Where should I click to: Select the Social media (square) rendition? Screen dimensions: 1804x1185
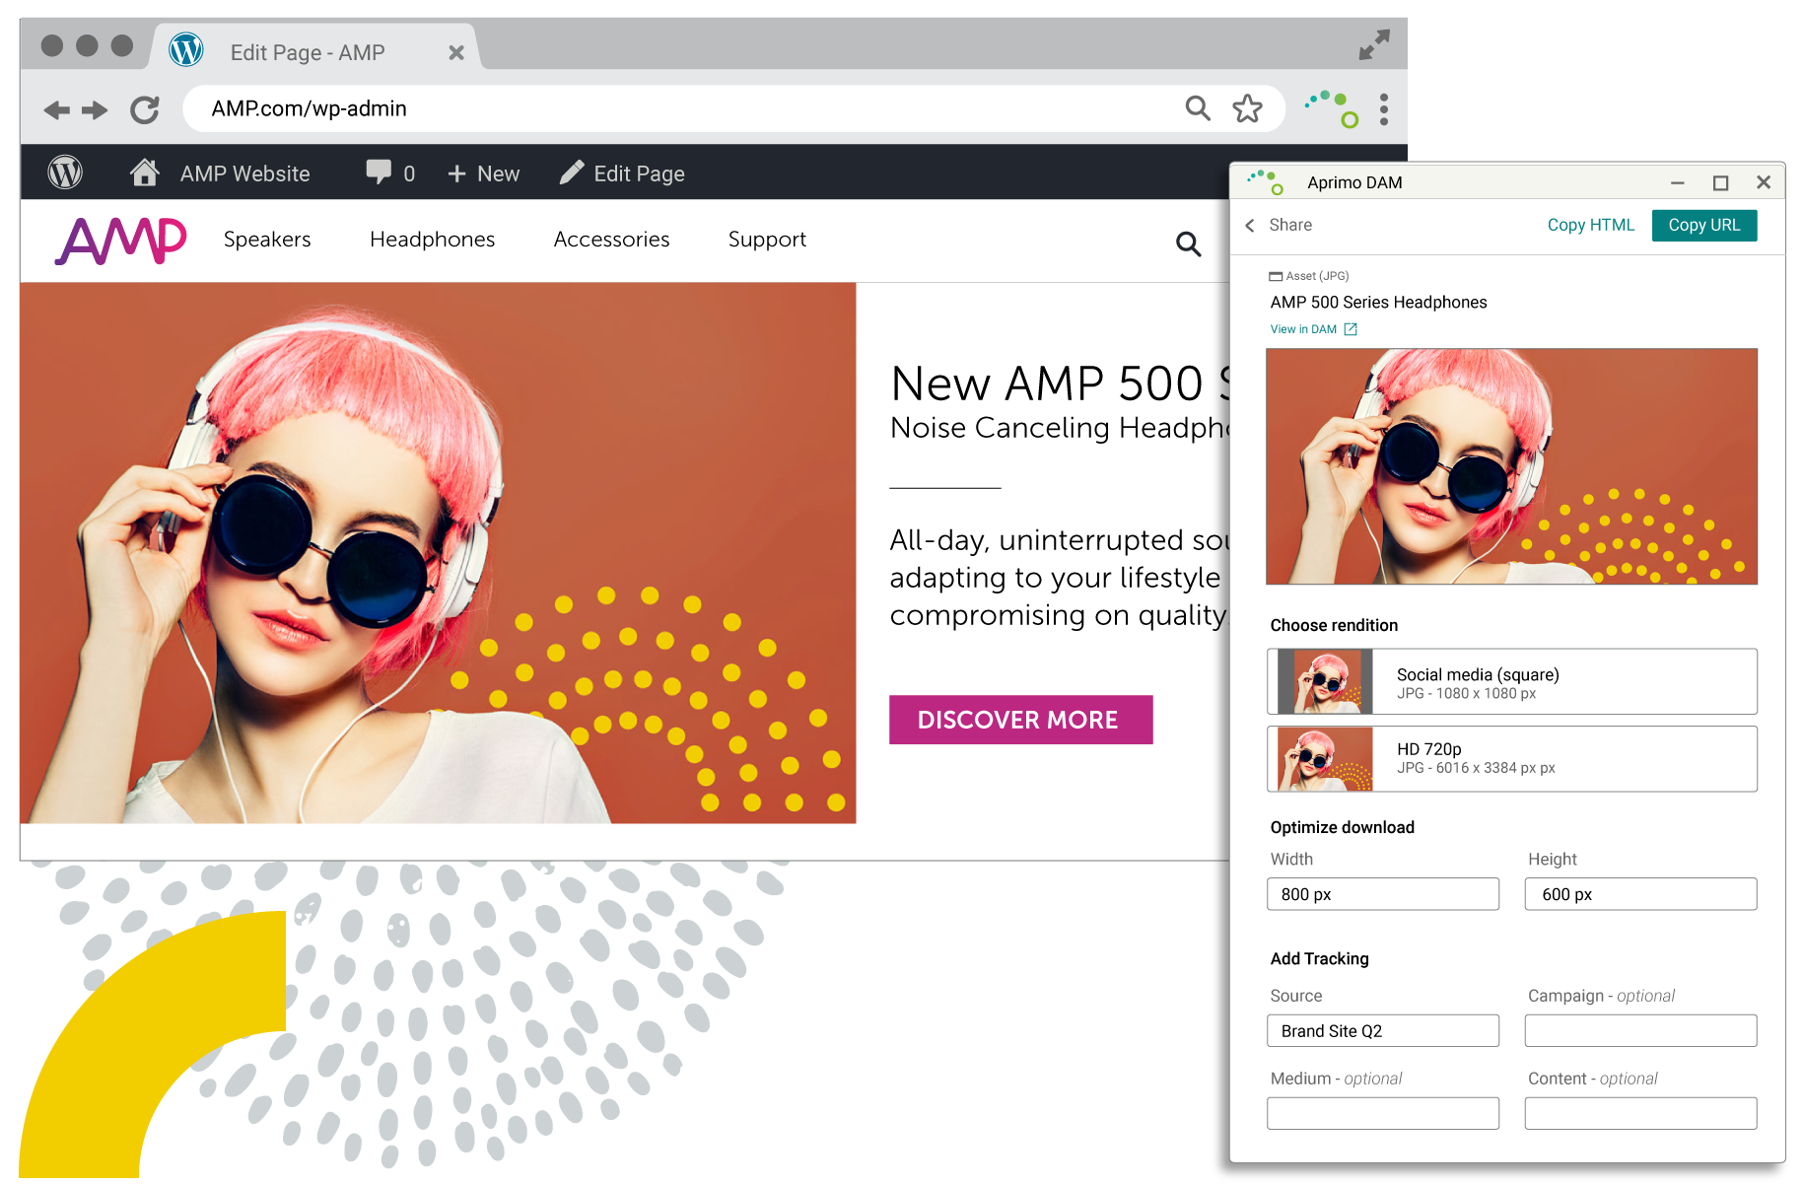1511,681
